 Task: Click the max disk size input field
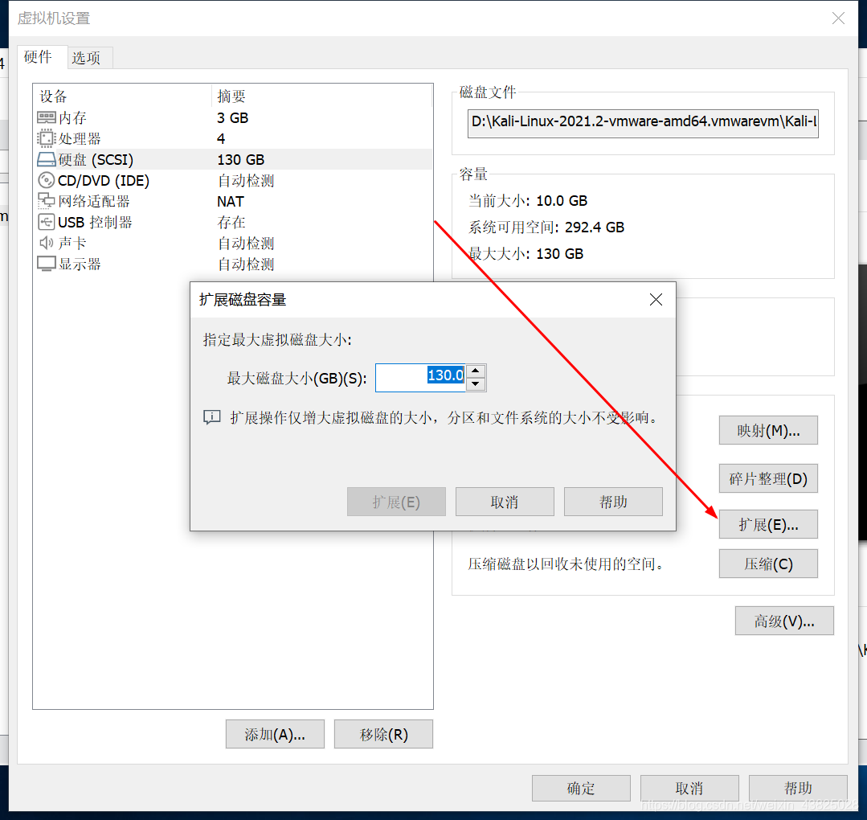tap(419, 376)
